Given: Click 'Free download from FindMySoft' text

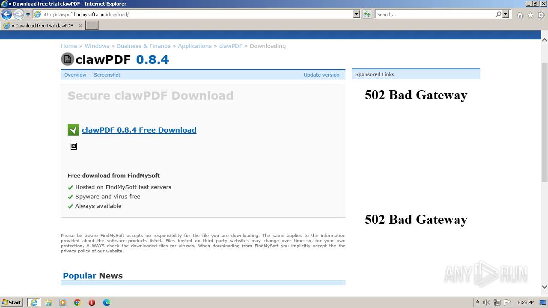Looking at the screenshot, I should click(x=113, y=175).
